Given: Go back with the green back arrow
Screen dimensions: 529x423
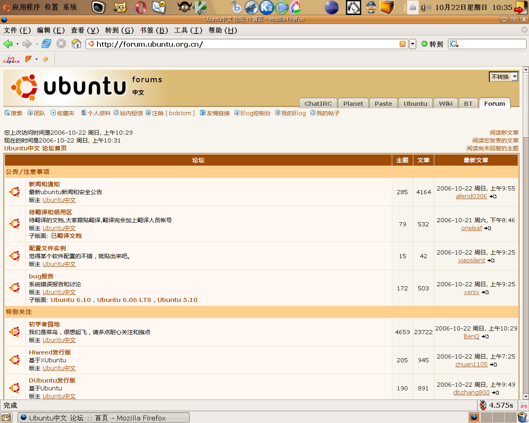Looking at the screenshot, I should coord(8,44).
